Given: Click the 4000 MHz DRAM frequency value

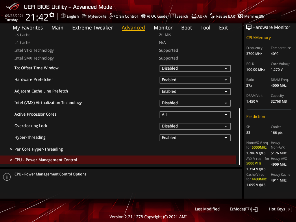Looking at the screenshot, I should coord(279,86).
